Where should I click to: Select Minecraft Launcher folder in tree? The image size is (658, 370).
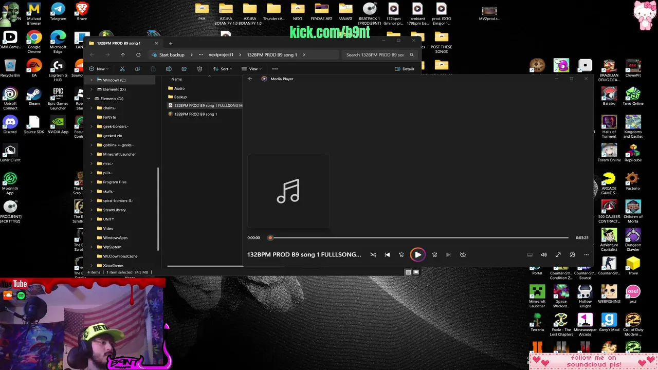[x=119, y=154]
